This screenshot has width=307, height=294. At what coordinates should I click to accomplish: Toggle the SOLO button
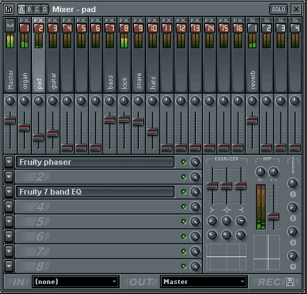tap(279, 9)
